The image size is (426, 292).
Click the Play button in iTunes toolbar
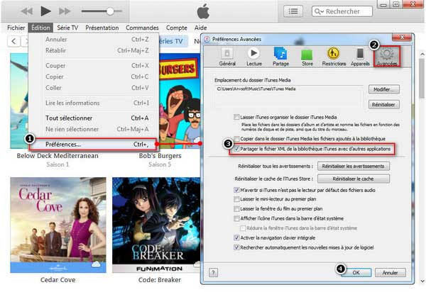(x=45, y=11)
